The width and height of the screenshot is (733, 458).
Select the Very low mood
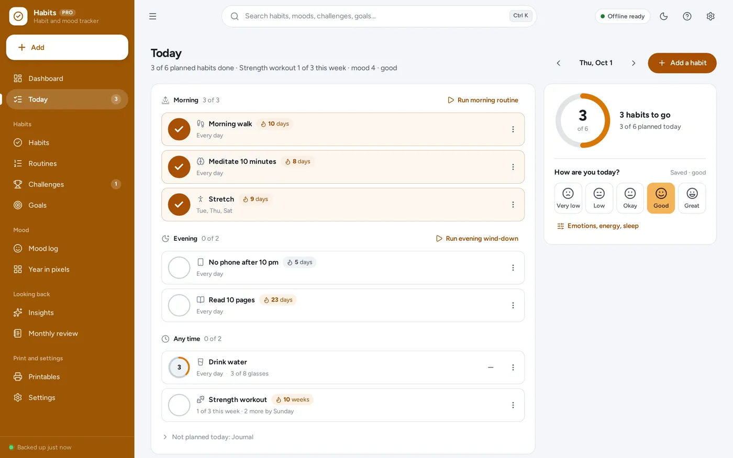(x=568, y=198)
